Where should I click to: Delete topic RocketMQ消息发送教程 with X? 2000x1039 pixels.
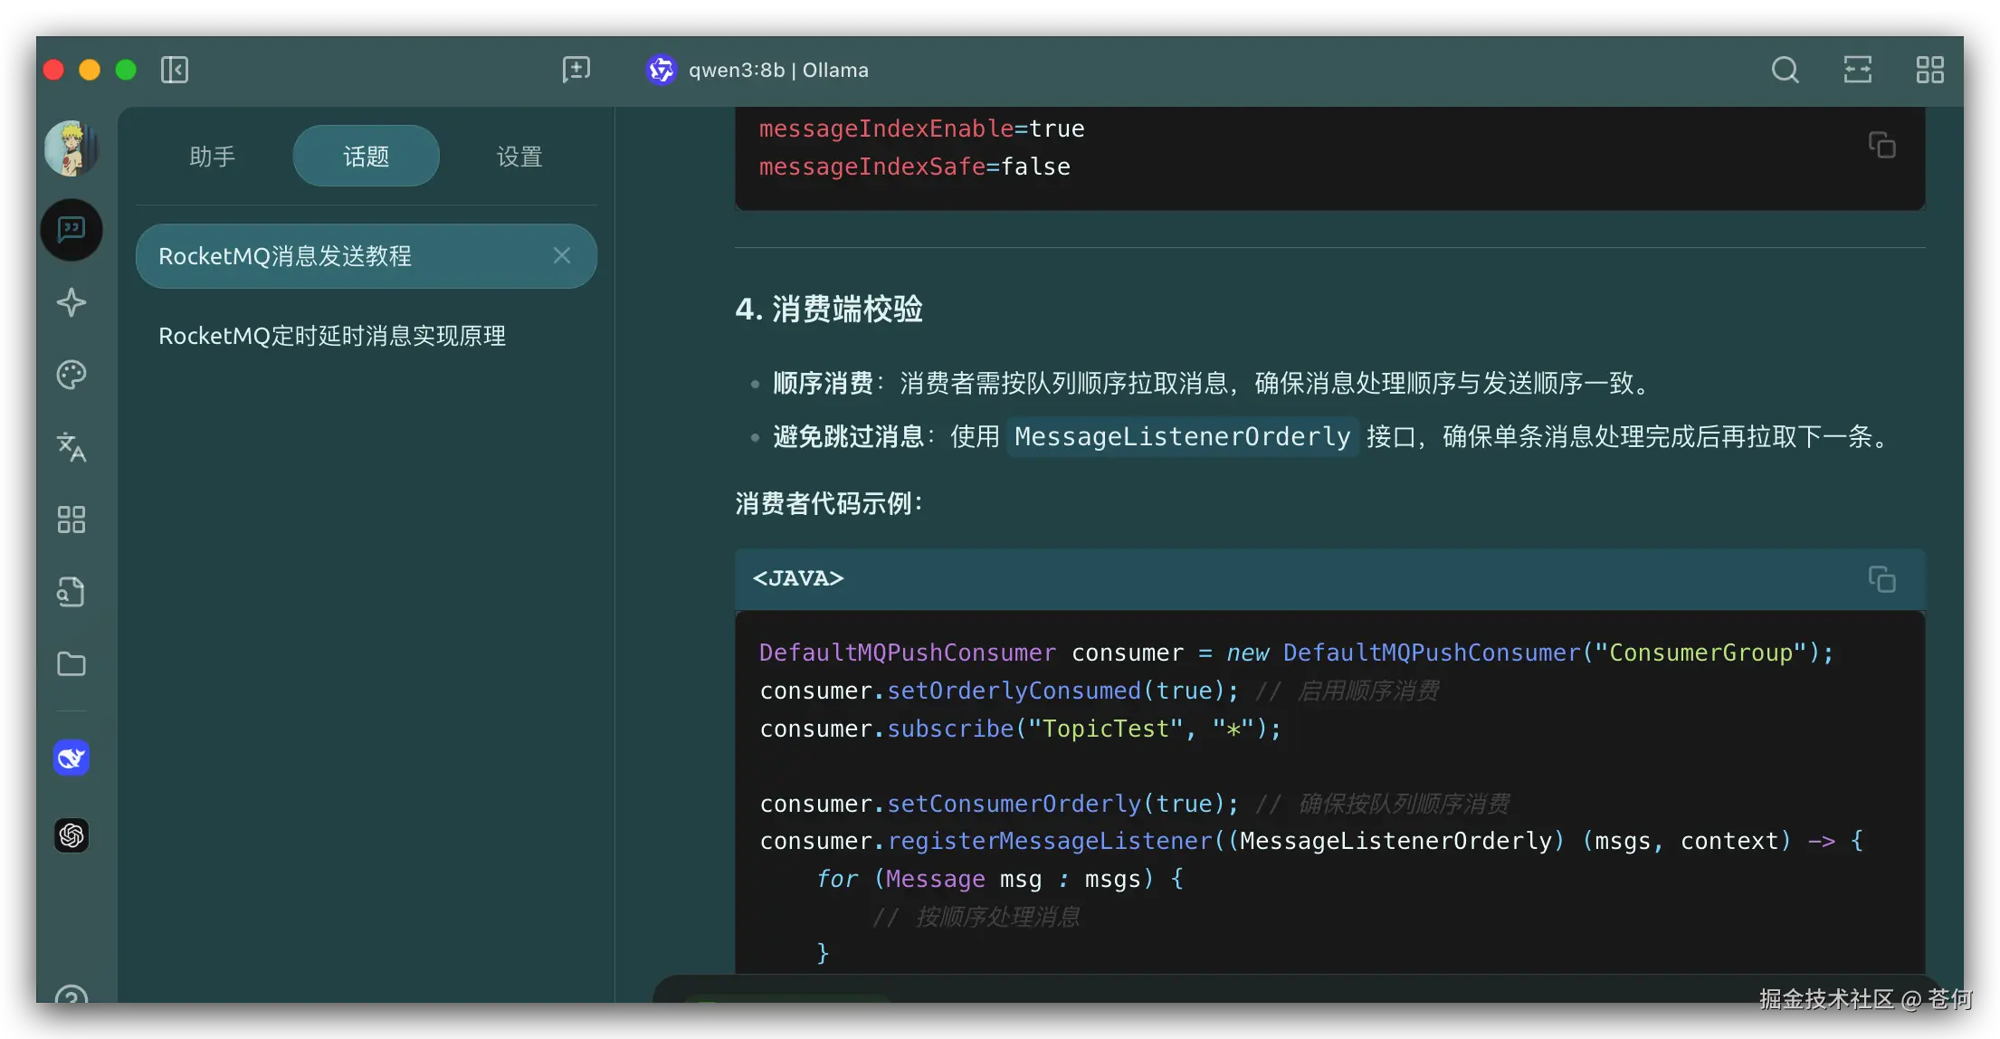[x=562, y=256]
